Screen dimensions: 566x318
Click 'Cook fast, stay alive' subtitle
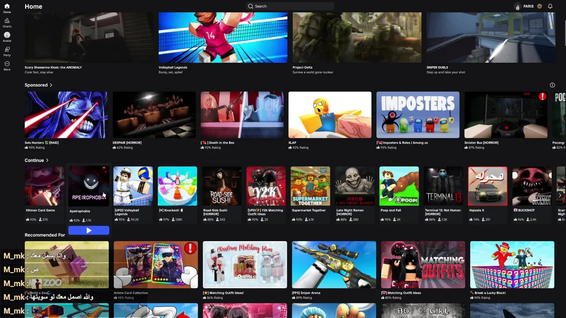(x=39, y=72)
